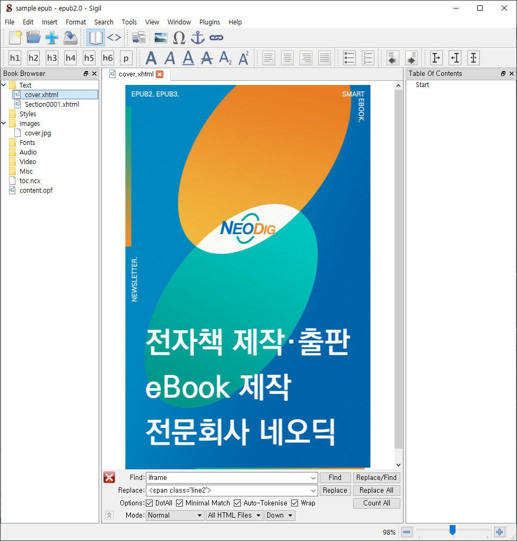Apply heading 3 with the h3 button
This screenshot has height=541, width=517.
(x=52, y=58)
